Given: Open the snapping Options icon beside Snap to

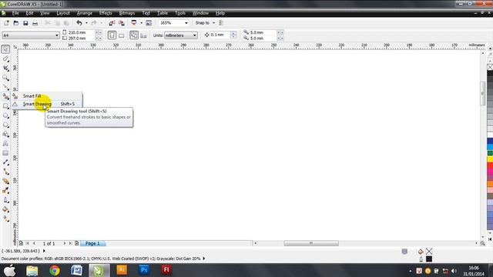Looking at the screenshot, I should [221, 23].
